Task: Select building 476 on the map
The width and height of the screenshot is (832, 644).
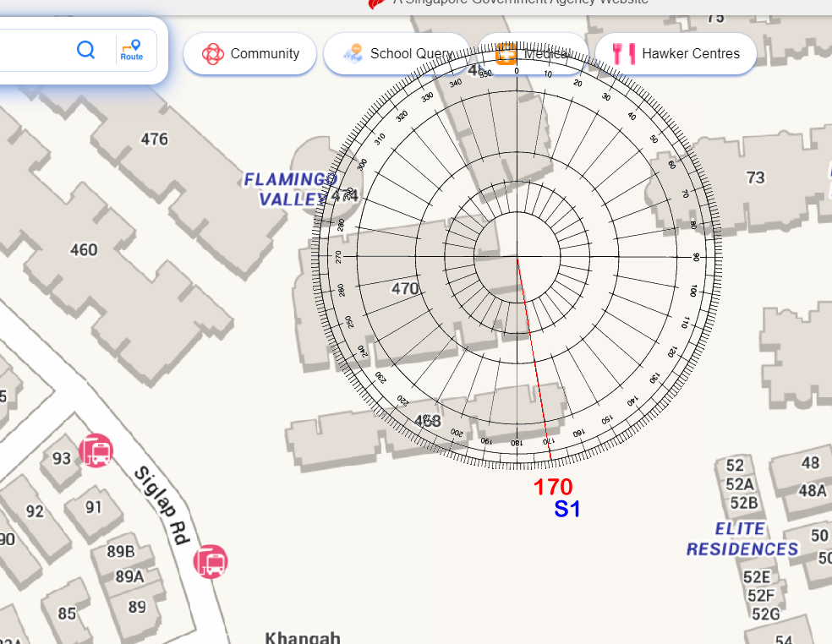Action: pos(154,139)
